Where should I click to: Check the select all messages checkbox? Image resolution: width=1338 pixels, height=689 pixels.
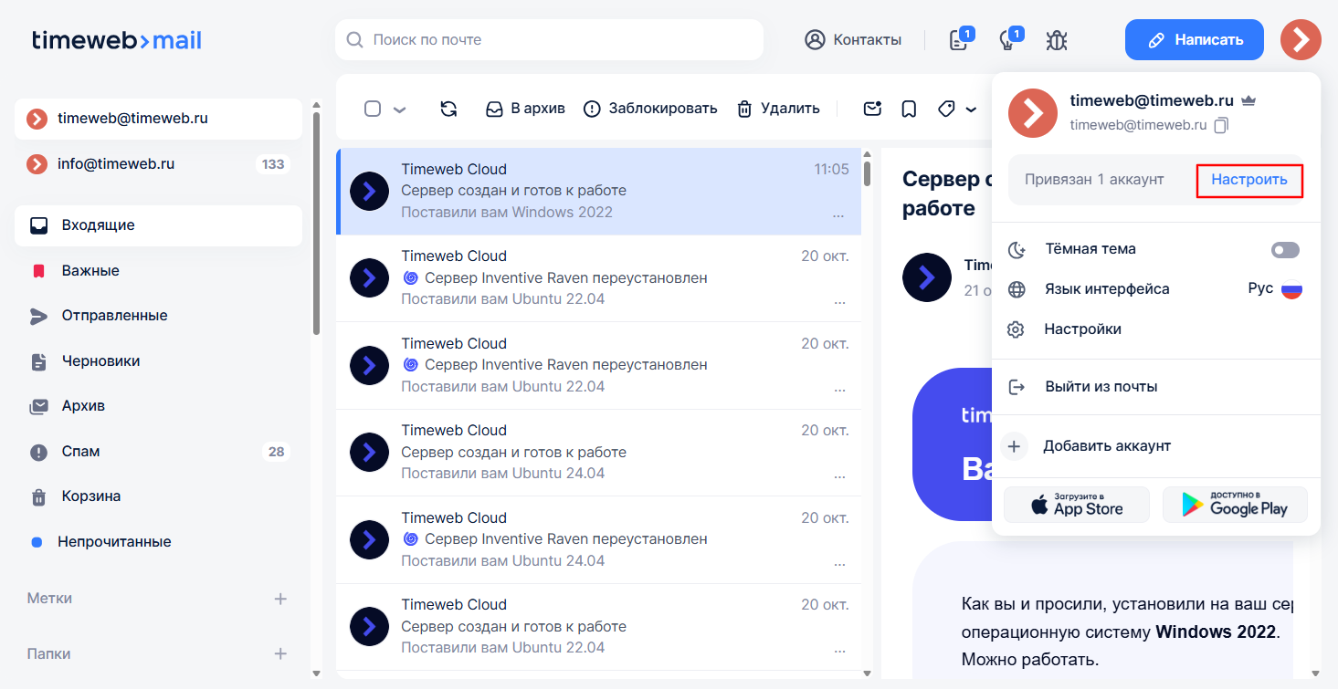tap(373, 109)
